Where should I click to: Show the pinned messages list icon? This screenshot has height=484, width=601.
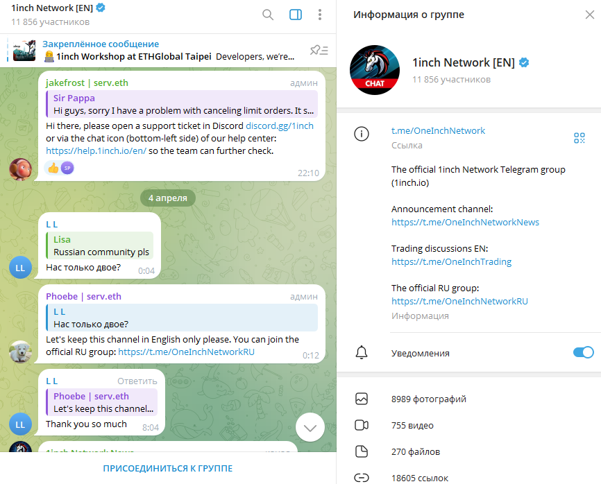pyautogui.click(x=319, y=50)
